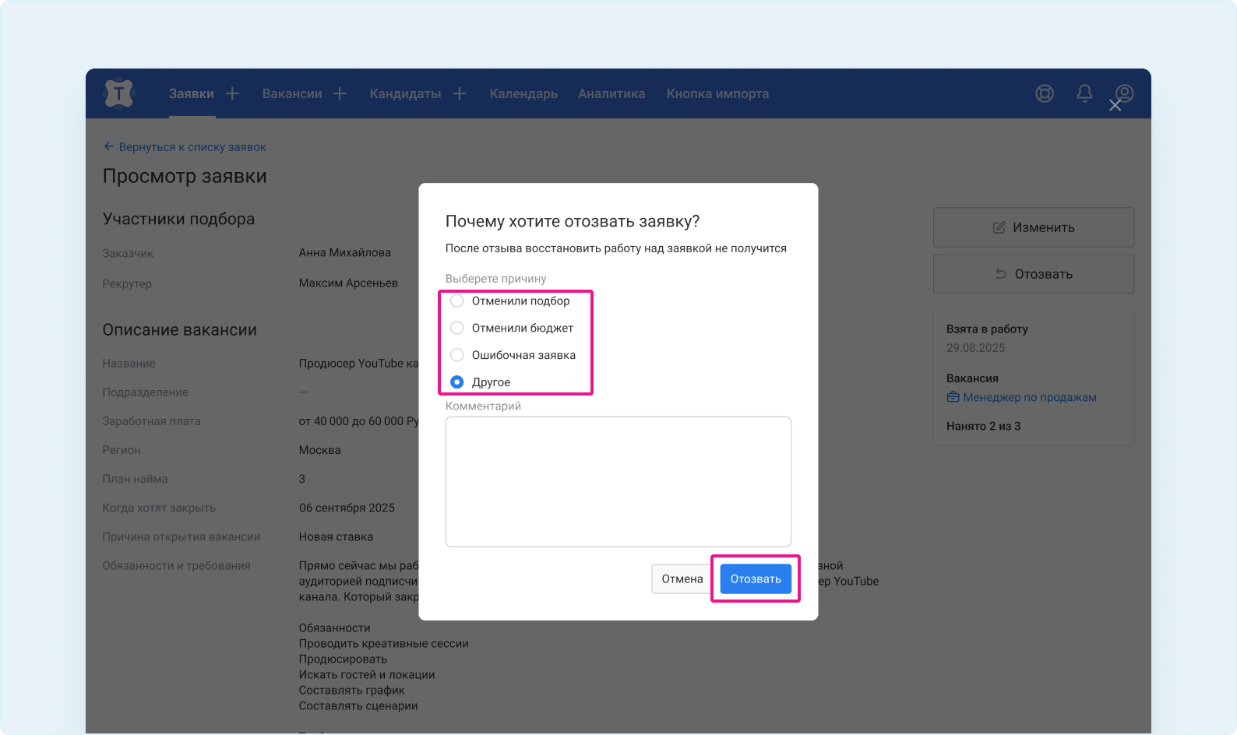This screenshot has width=1237, height=735.
Task: Open the Календарь menu item
Action: [523, 93]
